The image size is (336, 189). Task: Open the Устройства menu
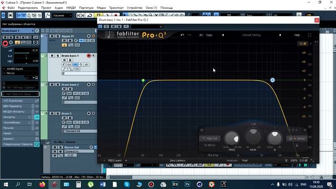pos(134,8)
